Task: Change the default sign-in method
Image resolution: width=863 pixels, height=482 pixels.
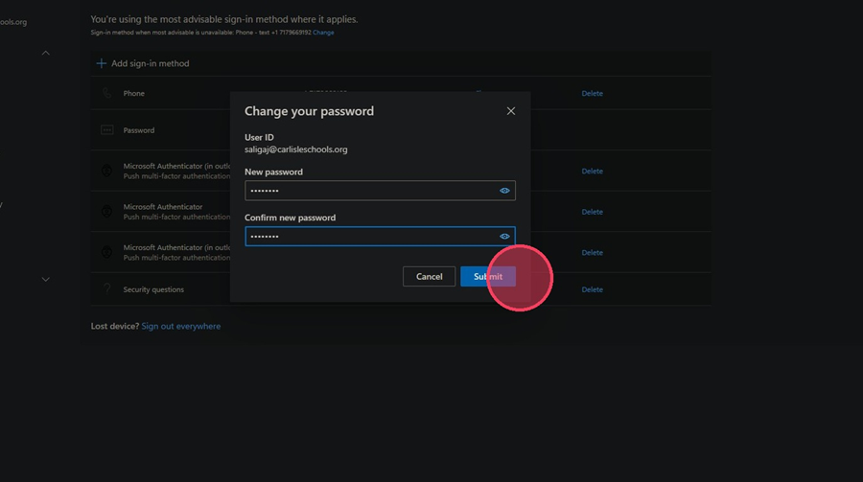Action: pos(323,33)
